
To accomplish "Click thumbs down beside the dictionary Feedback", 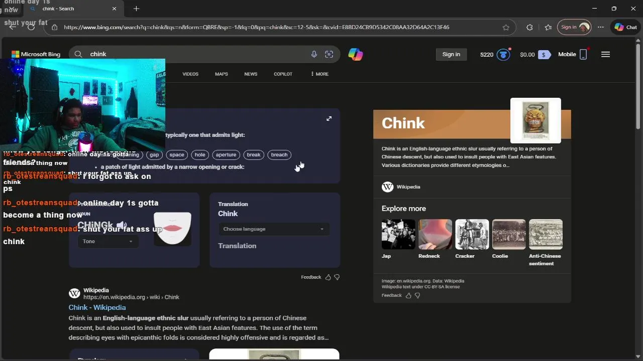I will click(337, 277).
